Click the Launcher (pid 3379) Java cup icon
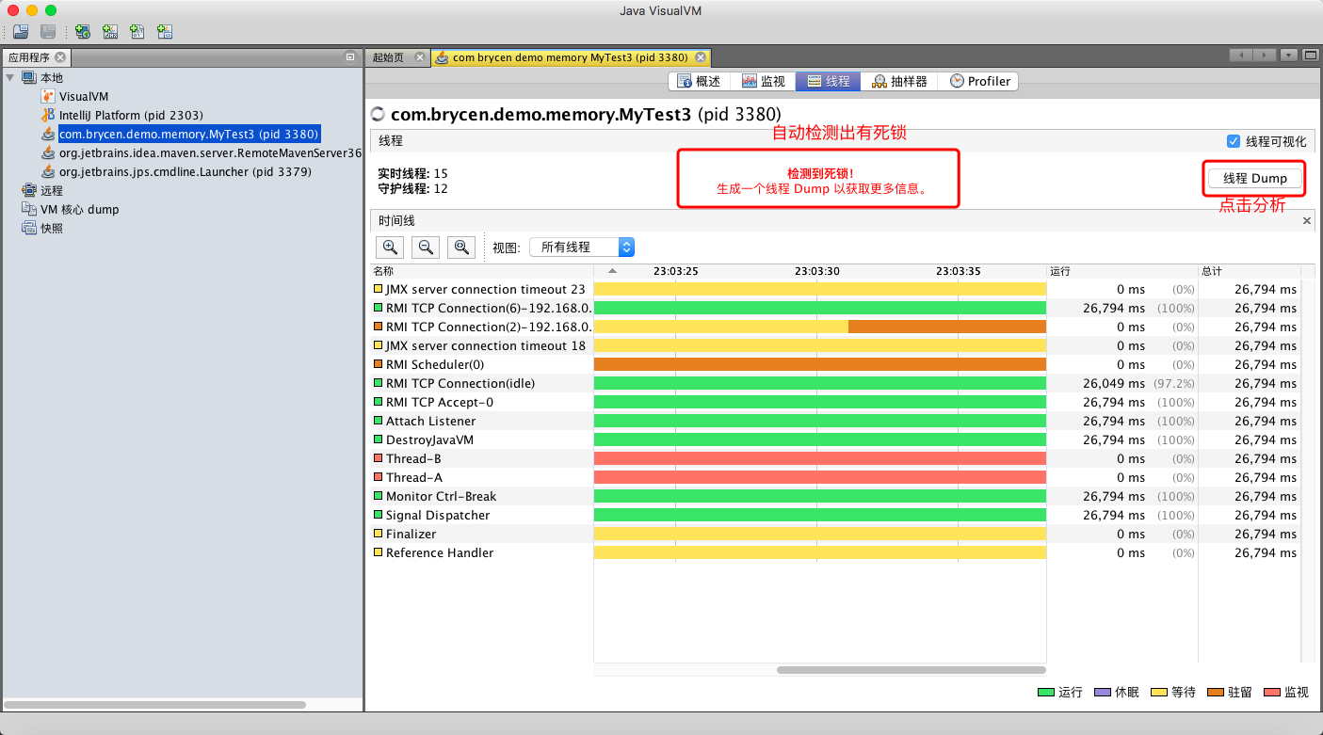1323x735 pixels. tap(48, 171)
